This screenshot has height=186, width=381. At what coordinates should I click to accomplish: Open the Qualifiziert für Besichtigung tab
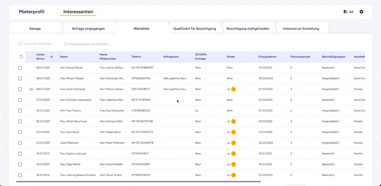tap(195, 29)
